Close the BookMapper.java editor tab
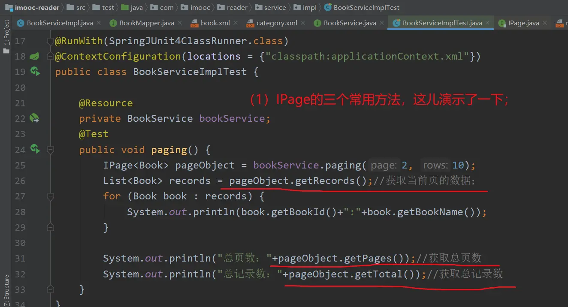568x307 pixels. pos(179,23)
